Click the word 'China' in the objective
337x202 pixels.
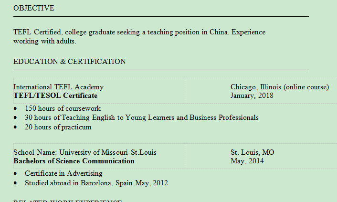[x=219, y=32]
